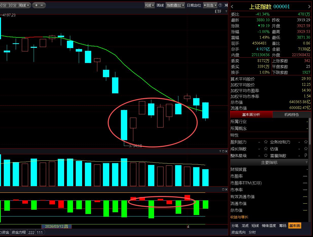Click the 2026/03/12 date marker on timeline

click(57, 226)
